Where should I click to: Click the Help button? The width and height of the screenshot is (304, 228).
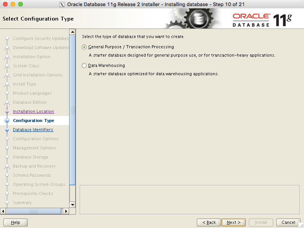(x=15, y=222)
